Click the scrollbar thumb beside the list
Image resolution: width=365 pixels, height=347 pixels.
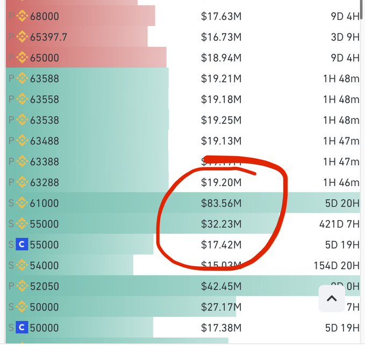(361, 9)
